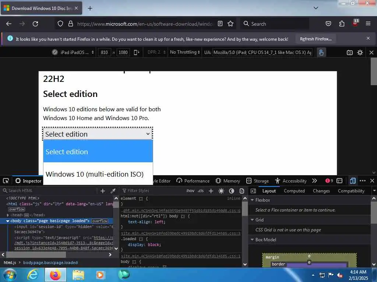Open a new browser tab

[90, 8]
